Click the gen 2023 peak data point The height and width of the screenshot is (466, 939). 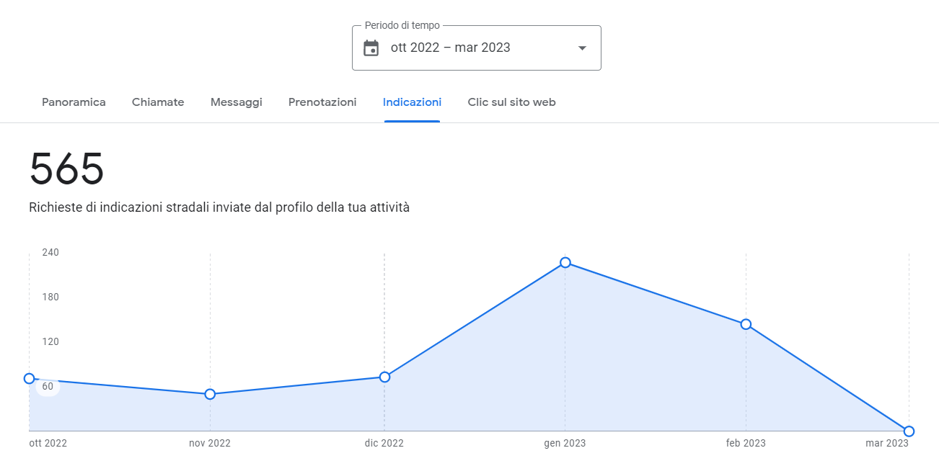[x=565, y=263]
